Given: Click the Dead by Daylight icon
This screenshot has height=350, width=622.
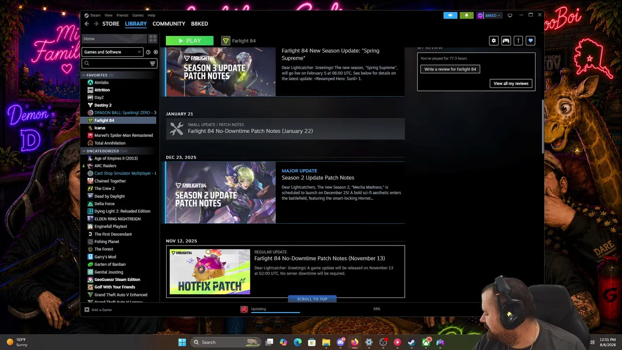Looking at the screenshot, I should tap(90, 196).
